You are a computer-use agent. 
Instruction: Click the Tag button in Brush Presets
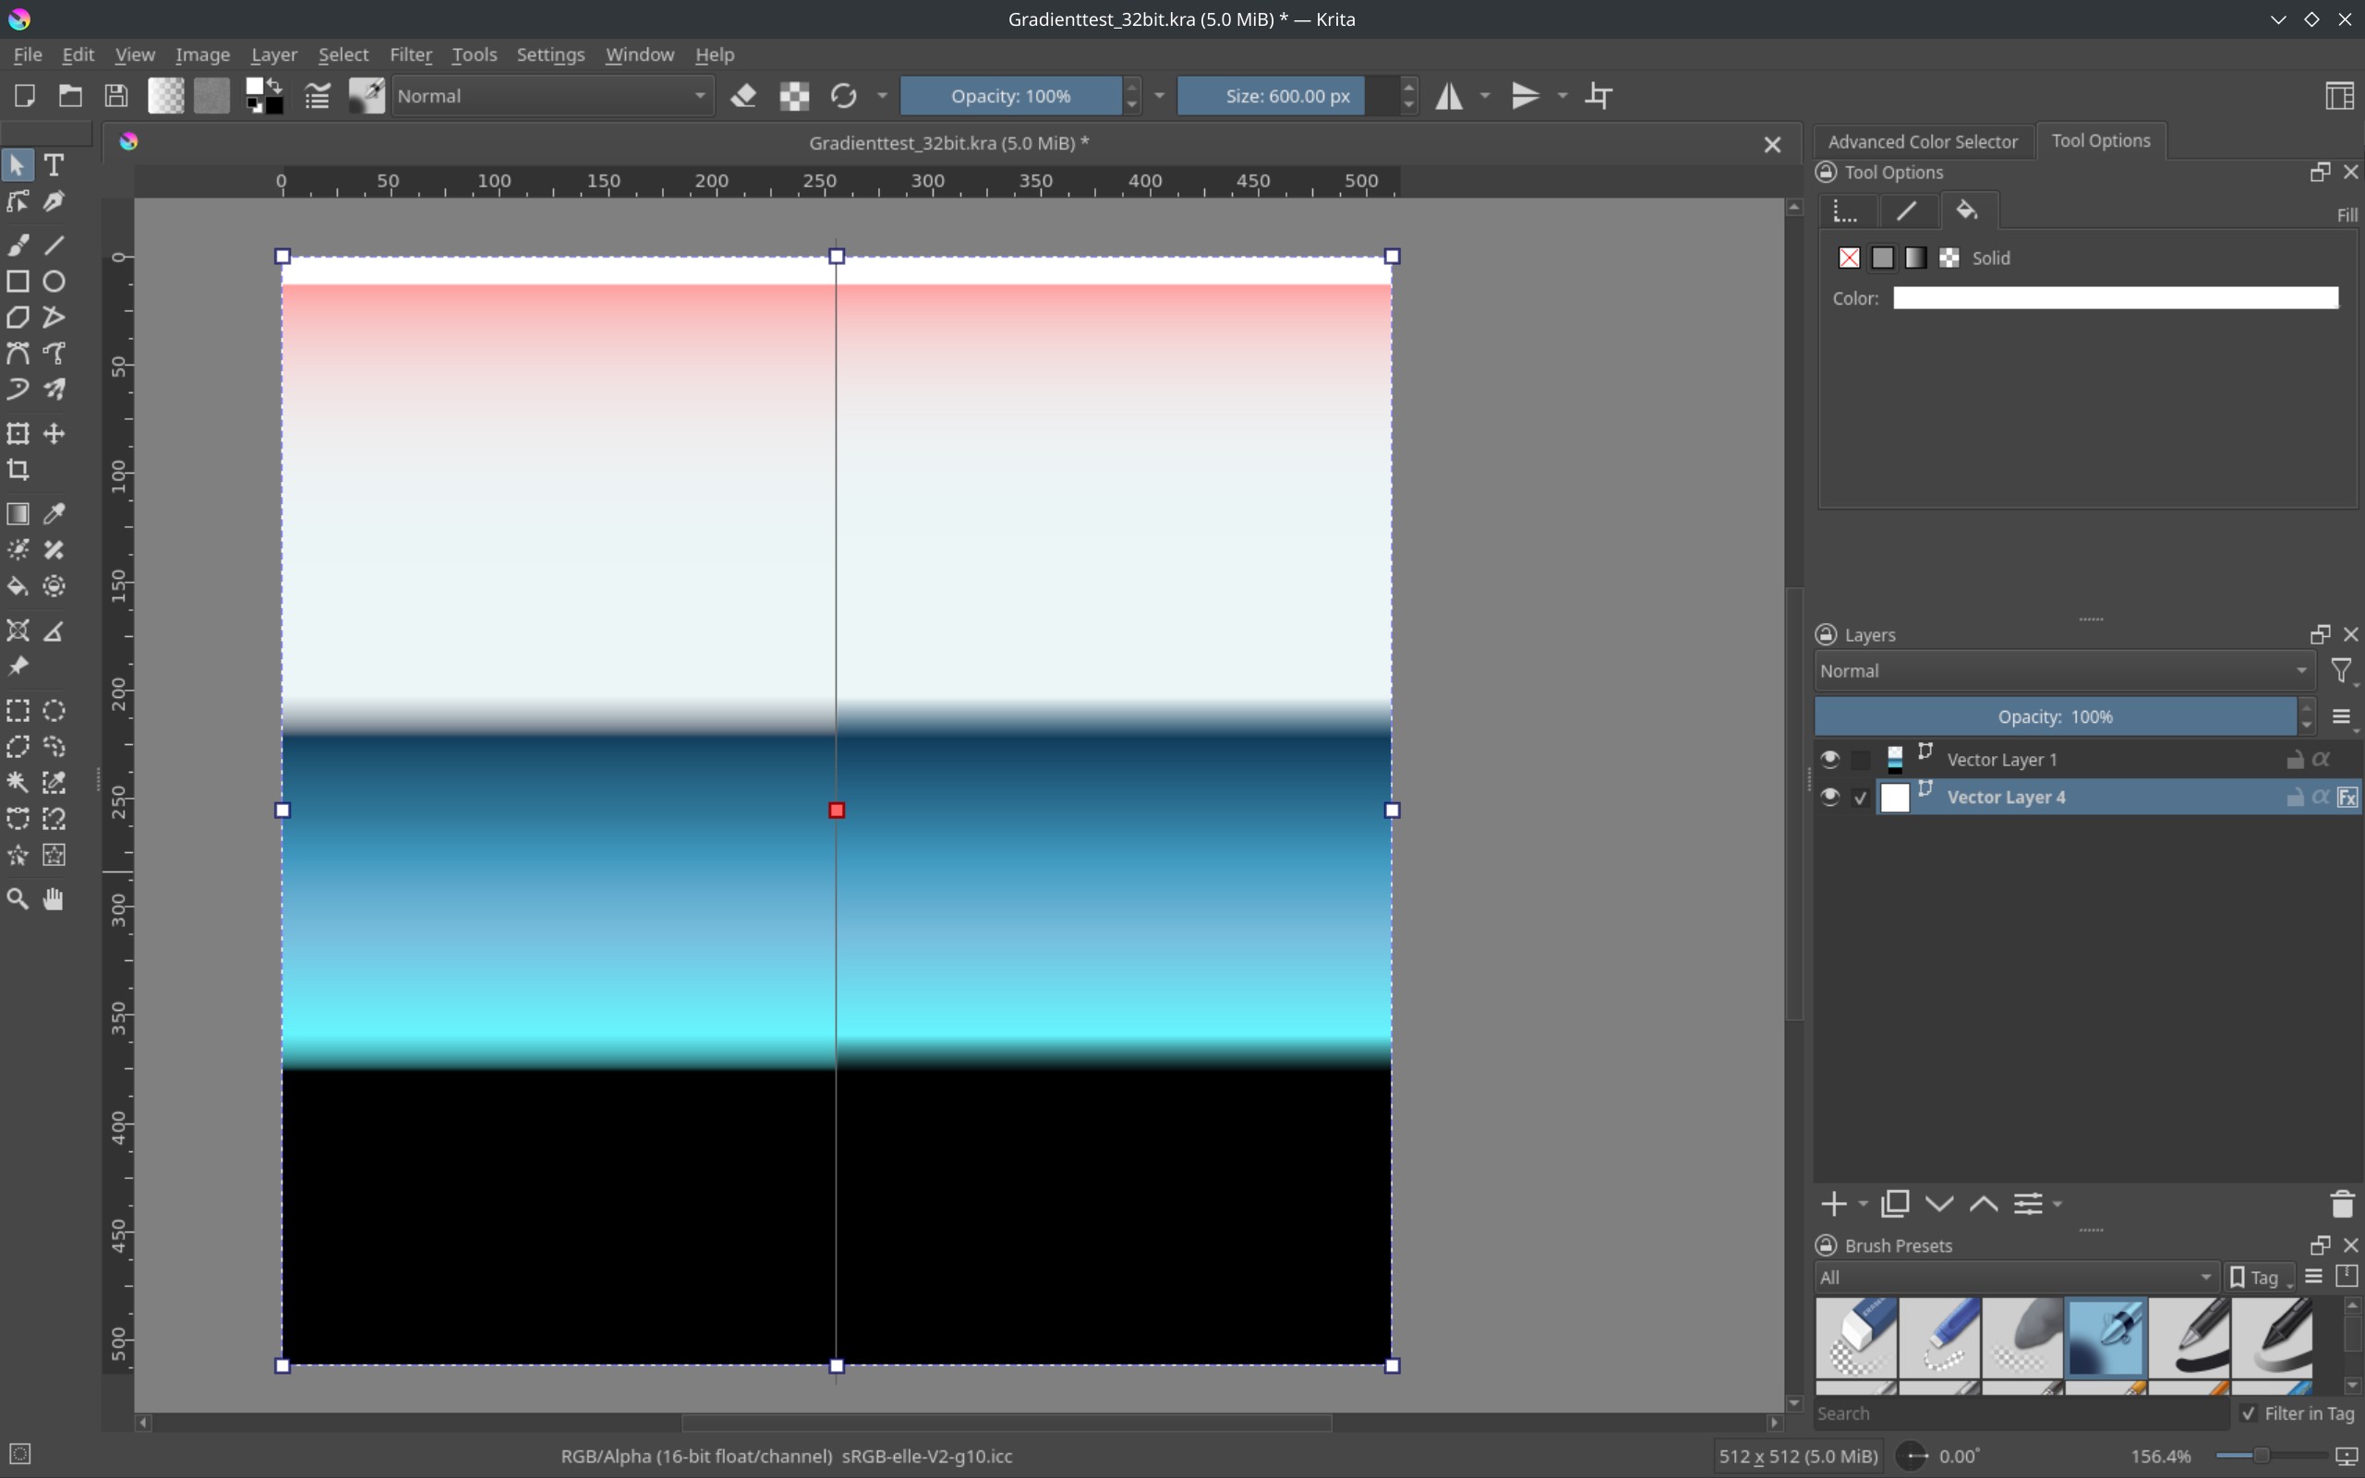pyautogui.click(x=2260, y=1278)
